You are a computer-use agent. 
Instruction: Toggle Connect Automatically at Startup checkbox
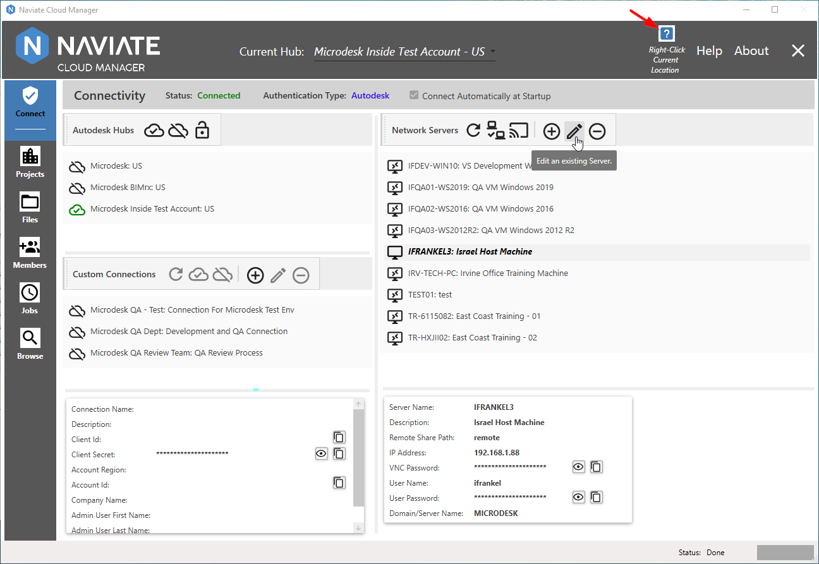415,96
